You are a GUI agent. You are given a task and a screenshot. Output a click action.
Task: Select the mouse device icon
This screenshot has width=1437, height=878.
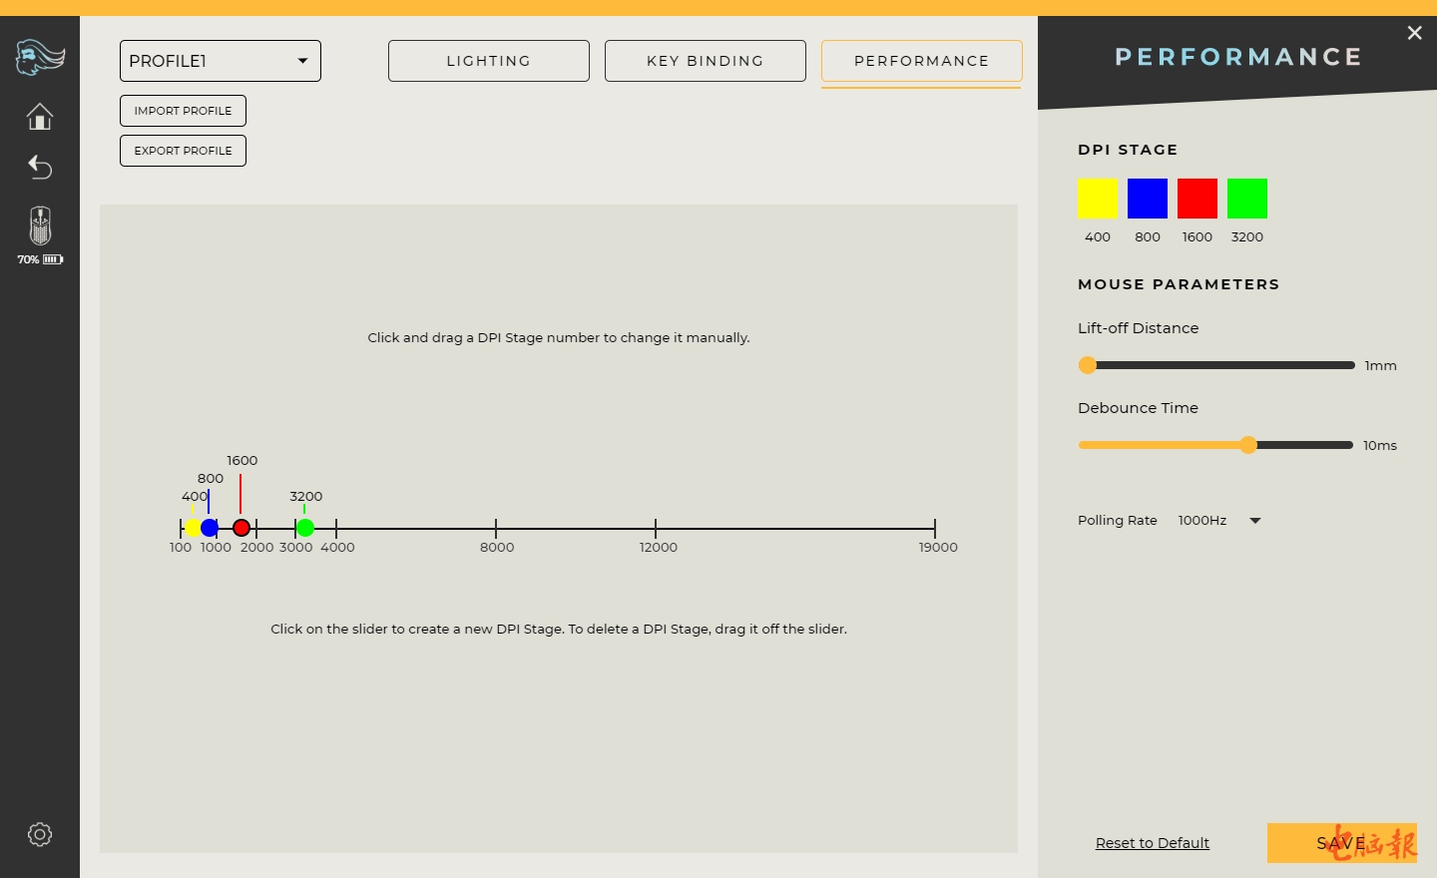click(40, 225)
